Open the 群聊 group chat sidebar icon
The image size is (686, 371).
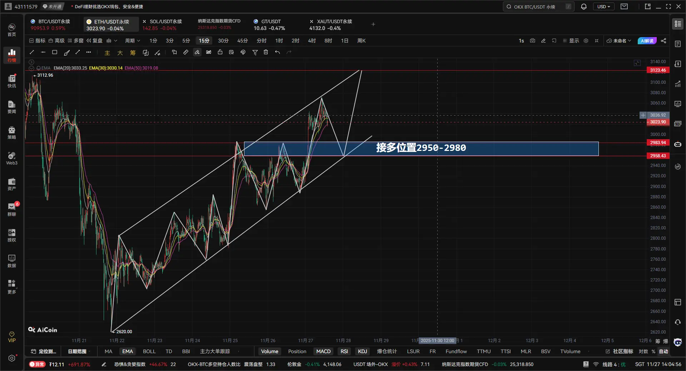pos(12,209)
